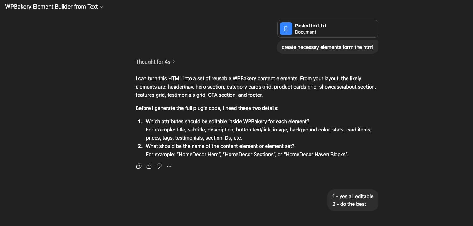Image resolution: width=473 pixels, height=226 pixels.
Task: Reveal hidden reasoning via the disclosure arrow
Action: pyautogui.click(x=174, y=62)
